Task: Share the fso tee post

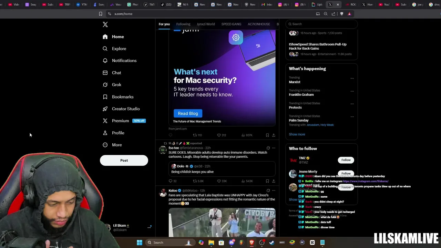Action: 274,181
